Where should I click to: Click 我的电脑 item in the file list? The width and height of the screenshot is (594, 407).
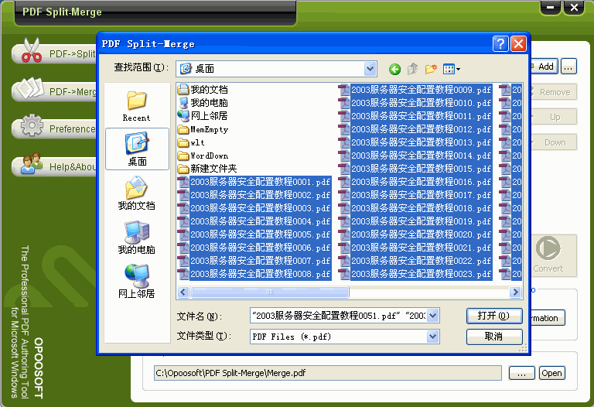(203, 103)
